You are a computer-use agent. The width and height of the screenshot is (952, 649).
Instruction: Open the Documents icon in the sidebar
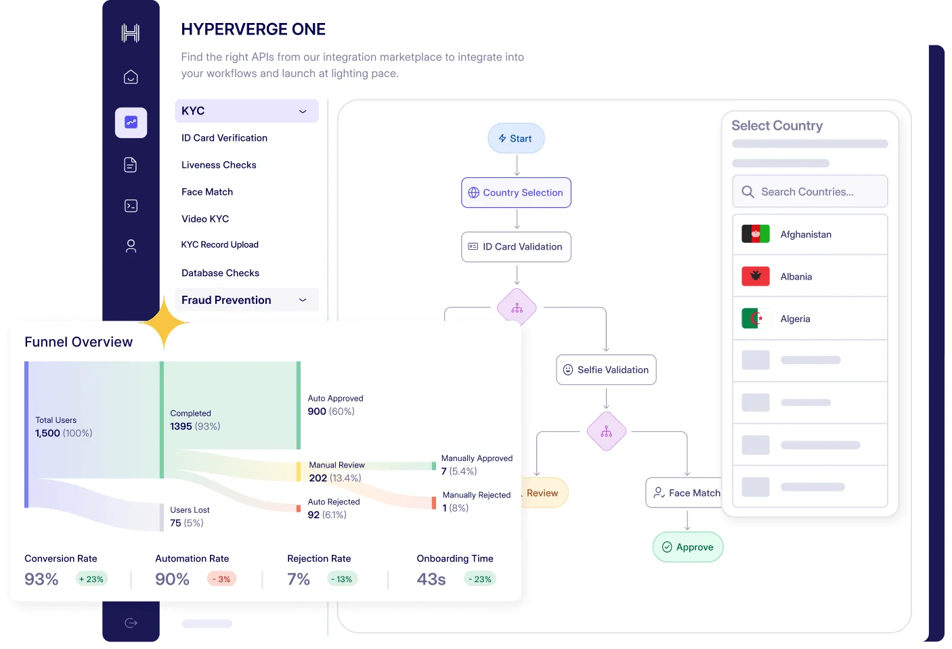(130, 164)
